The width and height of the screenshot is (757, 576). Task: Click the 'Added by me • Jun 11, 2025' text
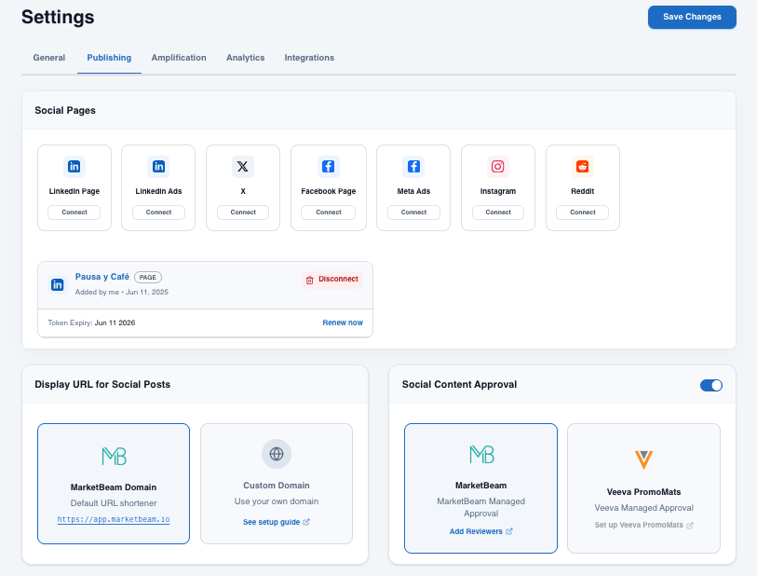122,292
